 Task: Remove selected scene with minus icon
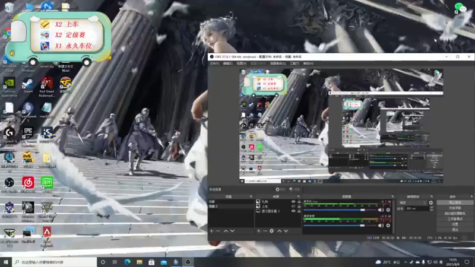(218, 231)
